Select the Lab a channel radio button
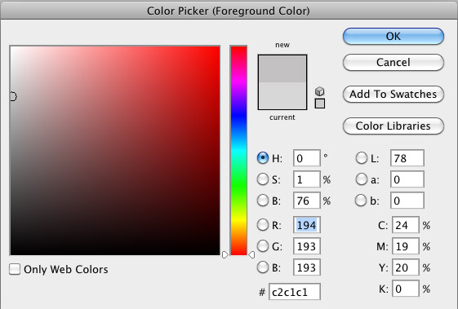Image resolution: width=458 pixels, height=309 pixels. (362, 179)
